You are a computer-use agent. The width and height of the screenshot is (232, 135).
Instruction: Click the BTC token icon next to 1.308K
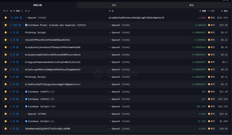pyautogui.click(x=209, y=18)
